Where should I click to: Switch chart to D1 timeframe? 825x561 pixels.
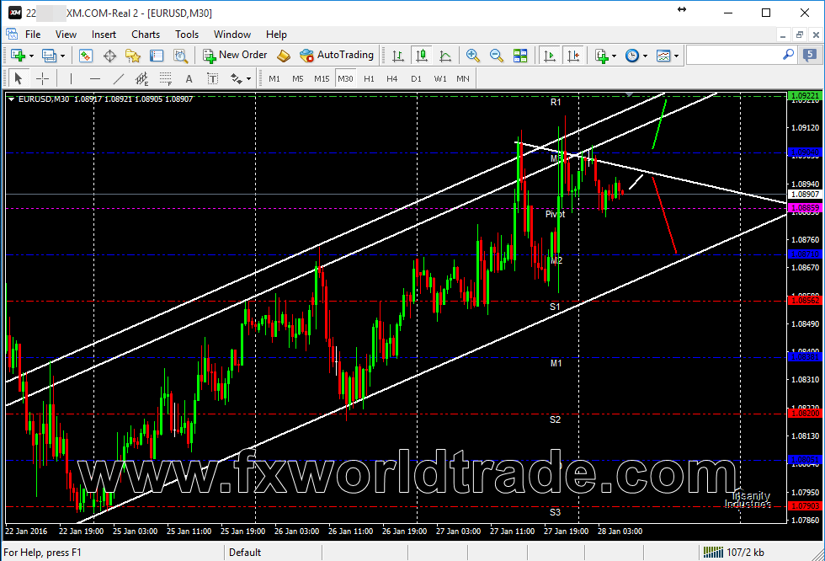pos(416,78)
